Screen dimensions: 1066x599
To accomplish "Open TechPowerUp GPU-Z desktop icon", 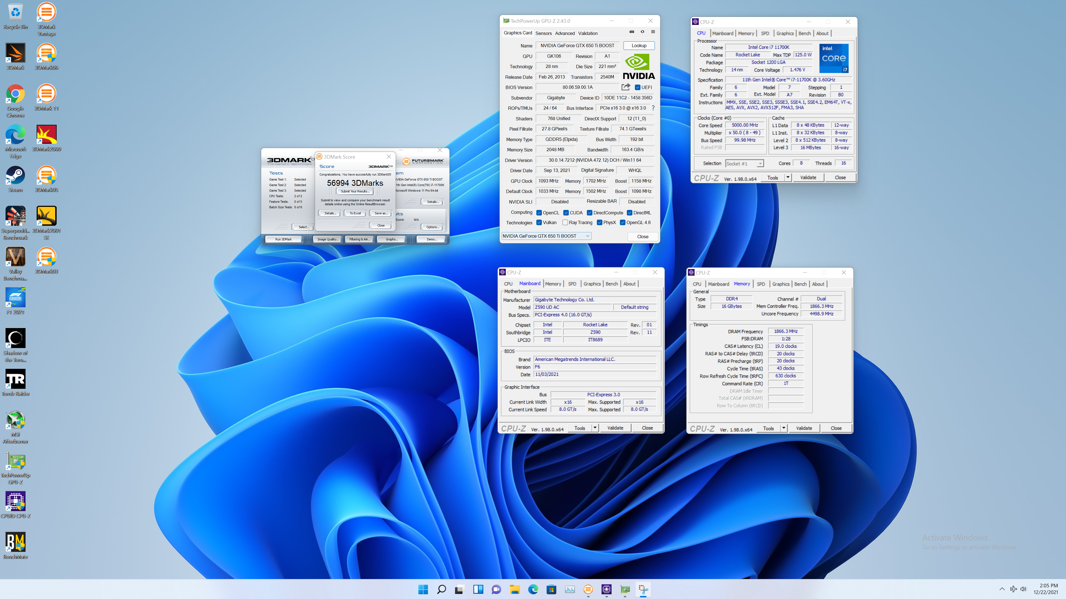I will (15, 468).
